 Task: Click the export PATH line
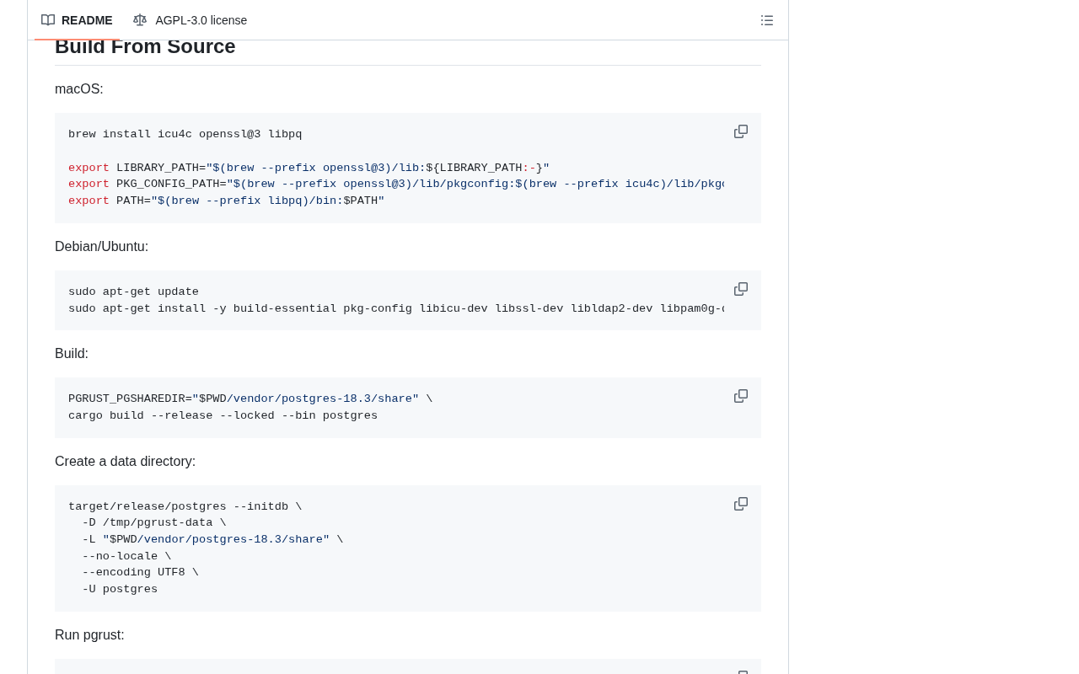(x=226, y=201)
